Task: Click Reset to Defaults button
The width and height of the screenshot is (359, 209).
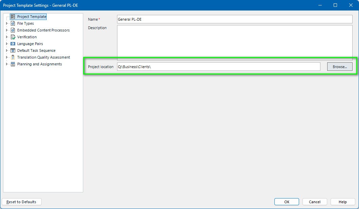Action: (22, 202)
